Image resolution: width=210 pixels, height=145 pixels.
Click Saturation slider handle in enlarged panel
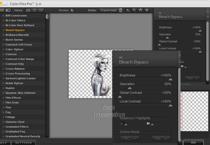tap(130, 88)
